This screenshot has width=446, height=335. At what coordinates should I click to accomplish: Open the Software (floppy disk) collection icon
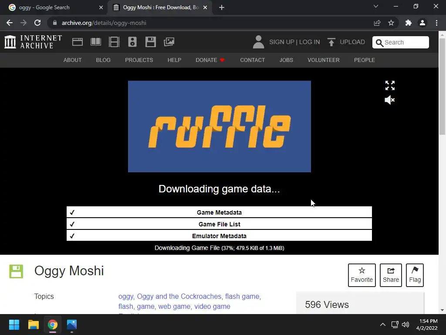tap(150, 42)
